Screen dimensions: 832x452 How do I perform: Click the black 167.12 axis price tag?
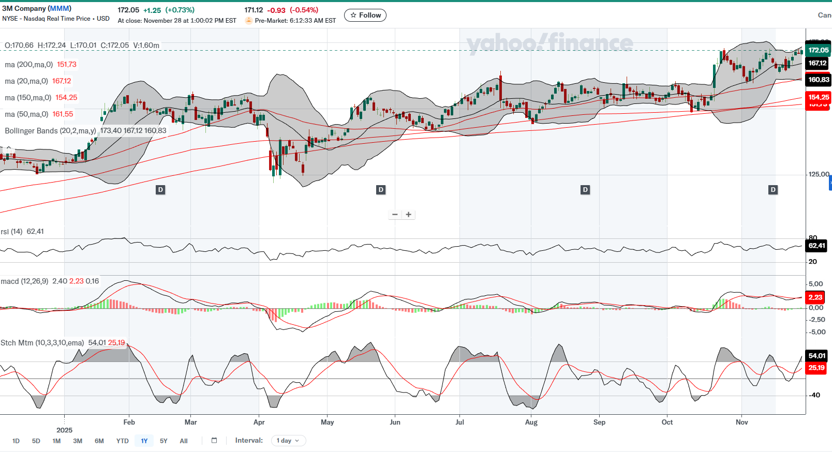pyautogui.click(x=818, y=63)
